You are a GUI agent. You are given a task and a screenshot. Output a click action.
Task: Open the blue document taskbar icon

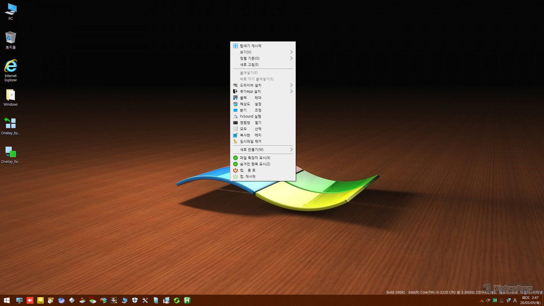coord(156,300)
